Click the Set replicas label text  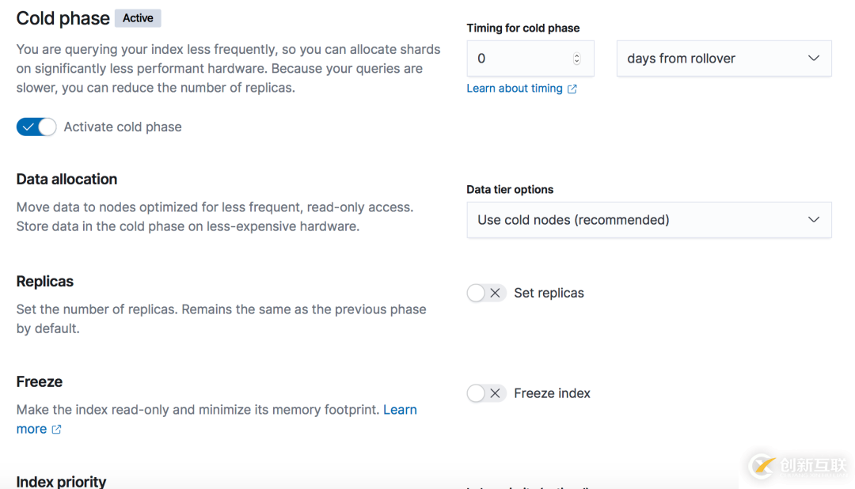(x=549, y=293)
